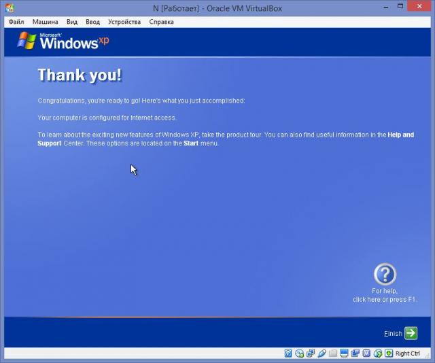The height and width of the screenshot is (363, 435).
Task: Click the display monitor status icon
Action: tap(344, 353)
